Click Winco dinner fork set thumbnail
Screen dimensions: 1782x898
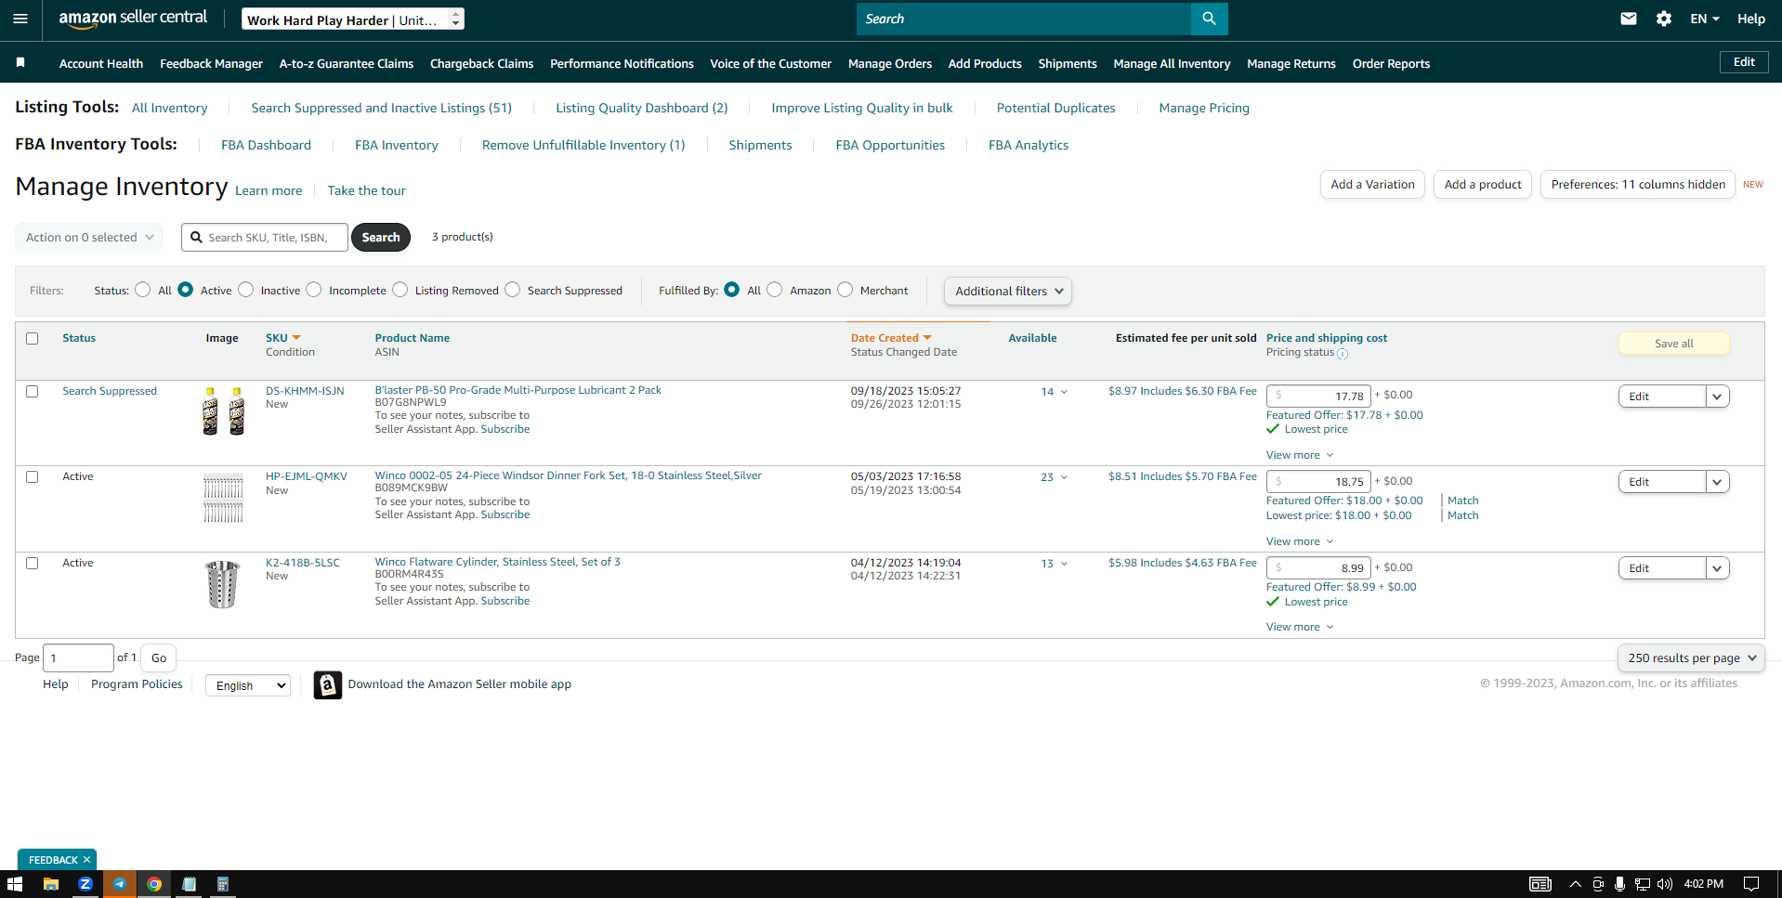click(223, 499)
